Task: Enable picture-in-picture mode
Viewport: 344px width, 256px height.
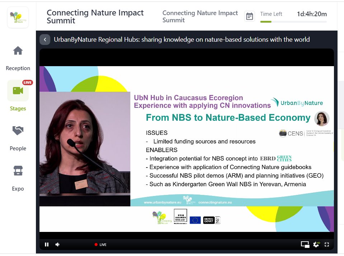Action: click(x=305, y=244)
